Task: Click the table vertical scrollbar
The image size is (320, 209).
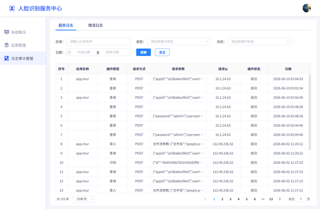Action: click(x=310, y=112)
